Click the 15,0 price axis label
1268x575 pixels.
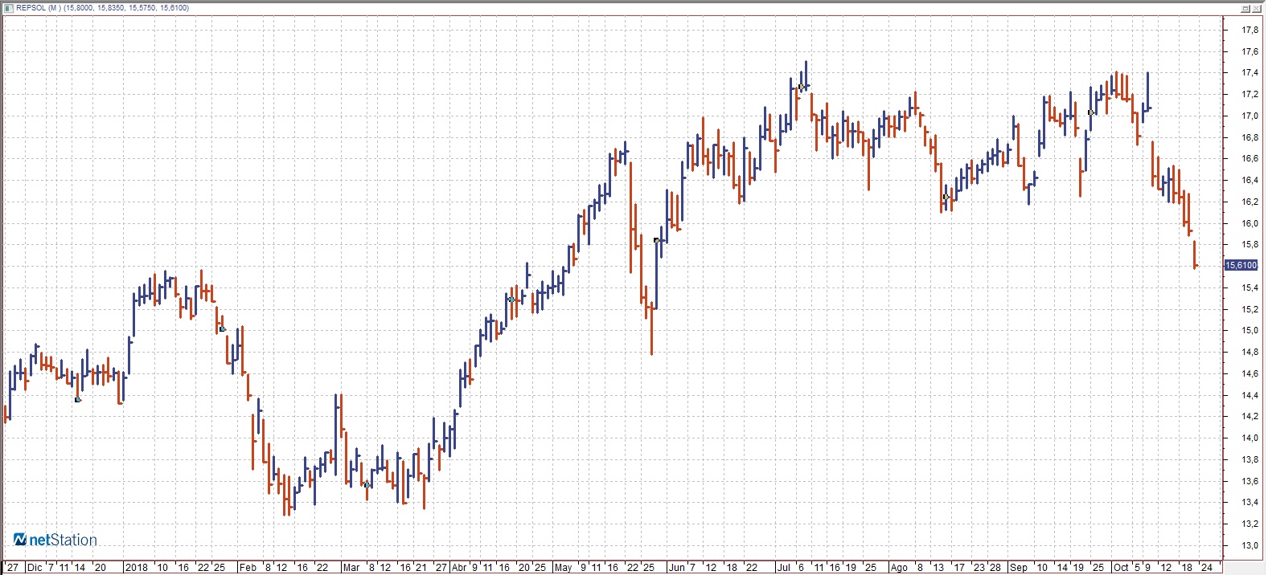[x=1250, y=330]
